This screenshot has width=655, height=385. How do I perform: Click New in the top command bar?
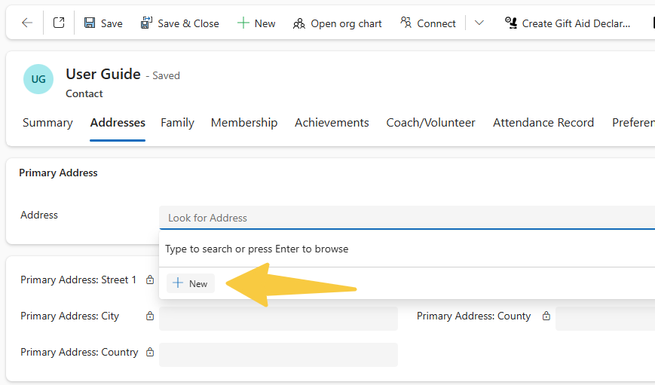click(x=256, y=23)
